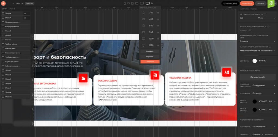Click the lock icon on the first Shape 4 layer
Screen dimensions: 278x137
pos(25,13)
